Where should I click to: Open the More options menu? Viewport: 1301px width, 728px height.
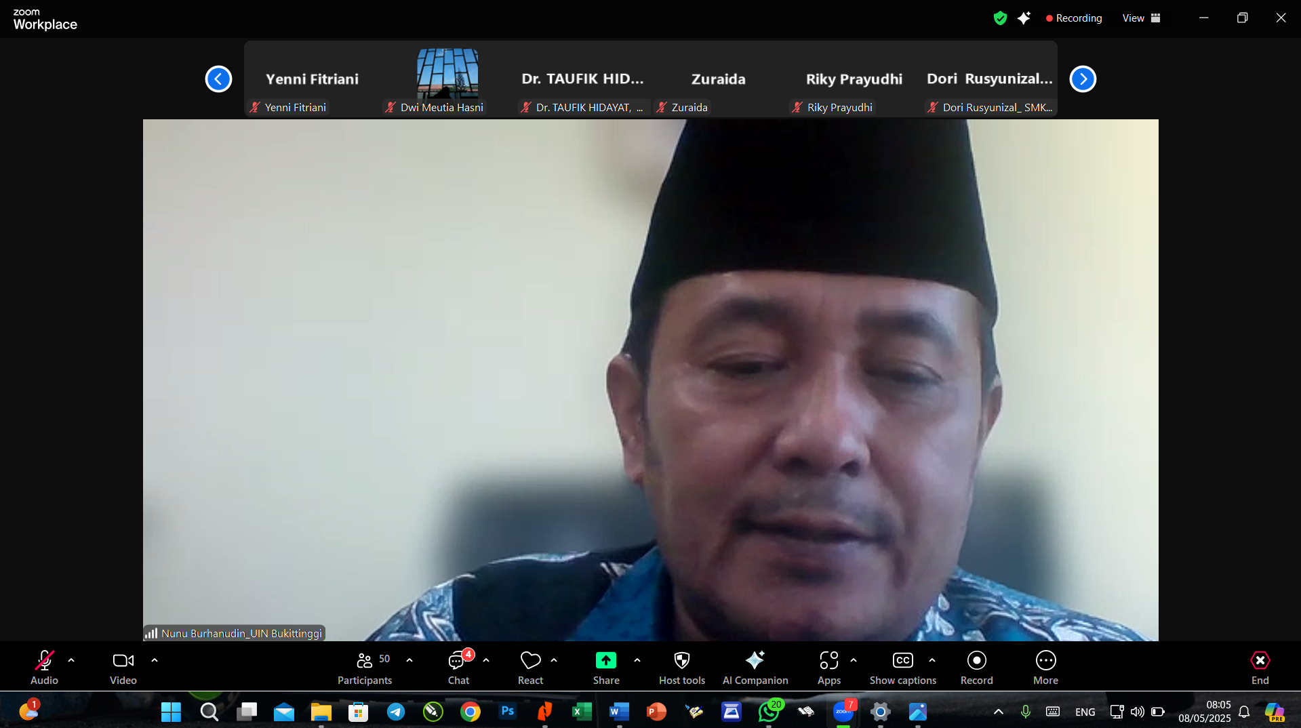tap(1046, 667)
